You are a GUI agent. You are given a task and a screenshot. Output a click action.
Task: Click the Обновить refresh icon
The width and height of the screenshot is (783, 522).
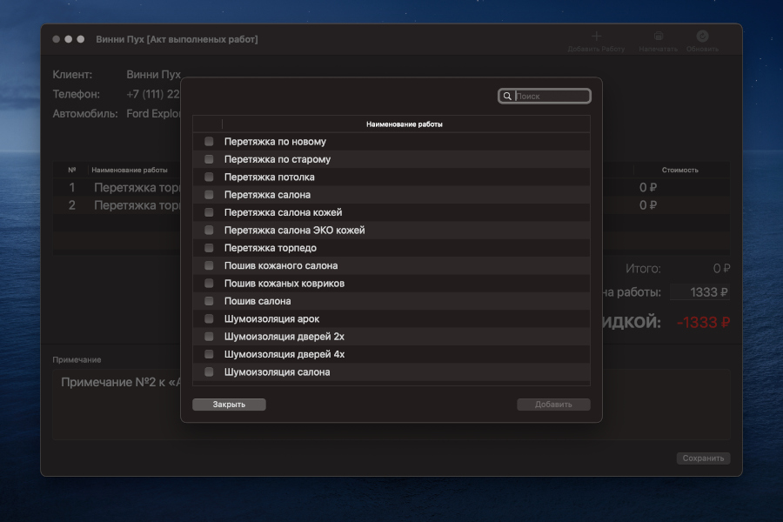(x=702, y=36)
